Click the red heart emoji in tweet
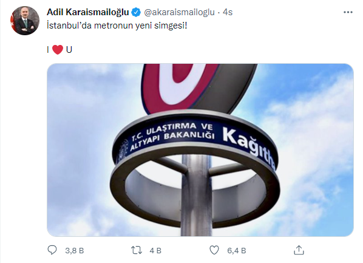Screen dimensions: 363x263 tap(58, 50)
